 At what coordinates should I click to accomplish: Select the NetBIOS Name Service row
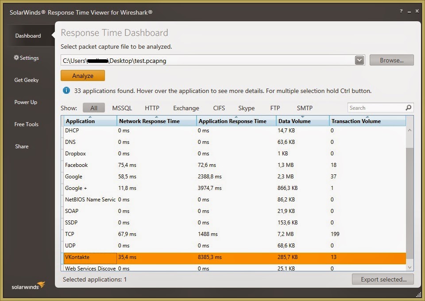(x=235, y=200)
